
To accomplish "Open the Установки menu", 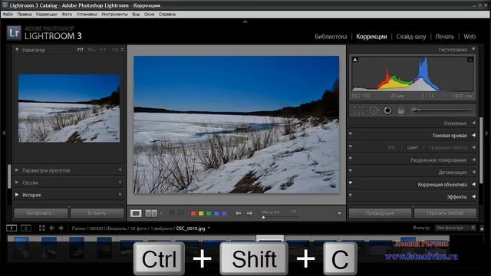I will click(x=87, y=14).
